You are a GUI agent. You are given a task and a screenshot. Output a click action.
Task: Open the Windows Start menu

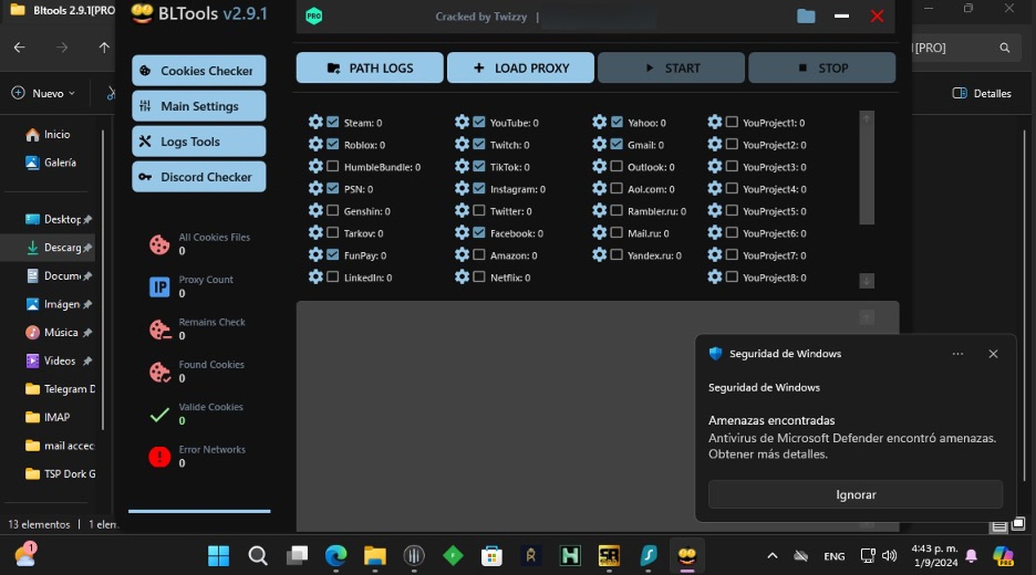(x=219, y=556)
